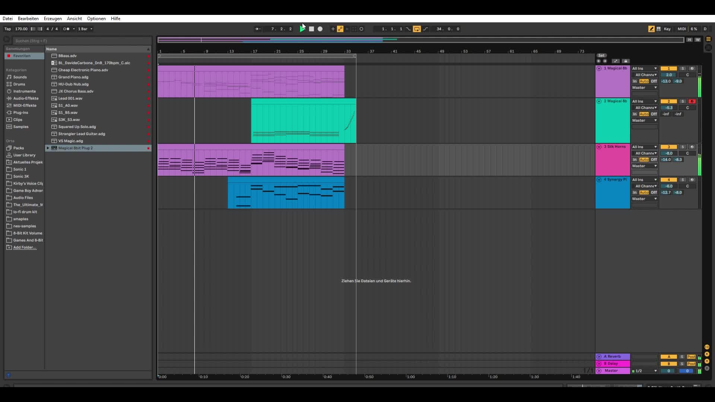Image resolution: width=715 pixels, height=402 pixels.
Task: Set track 4 monitor to Off
Action: coord(654,192)
